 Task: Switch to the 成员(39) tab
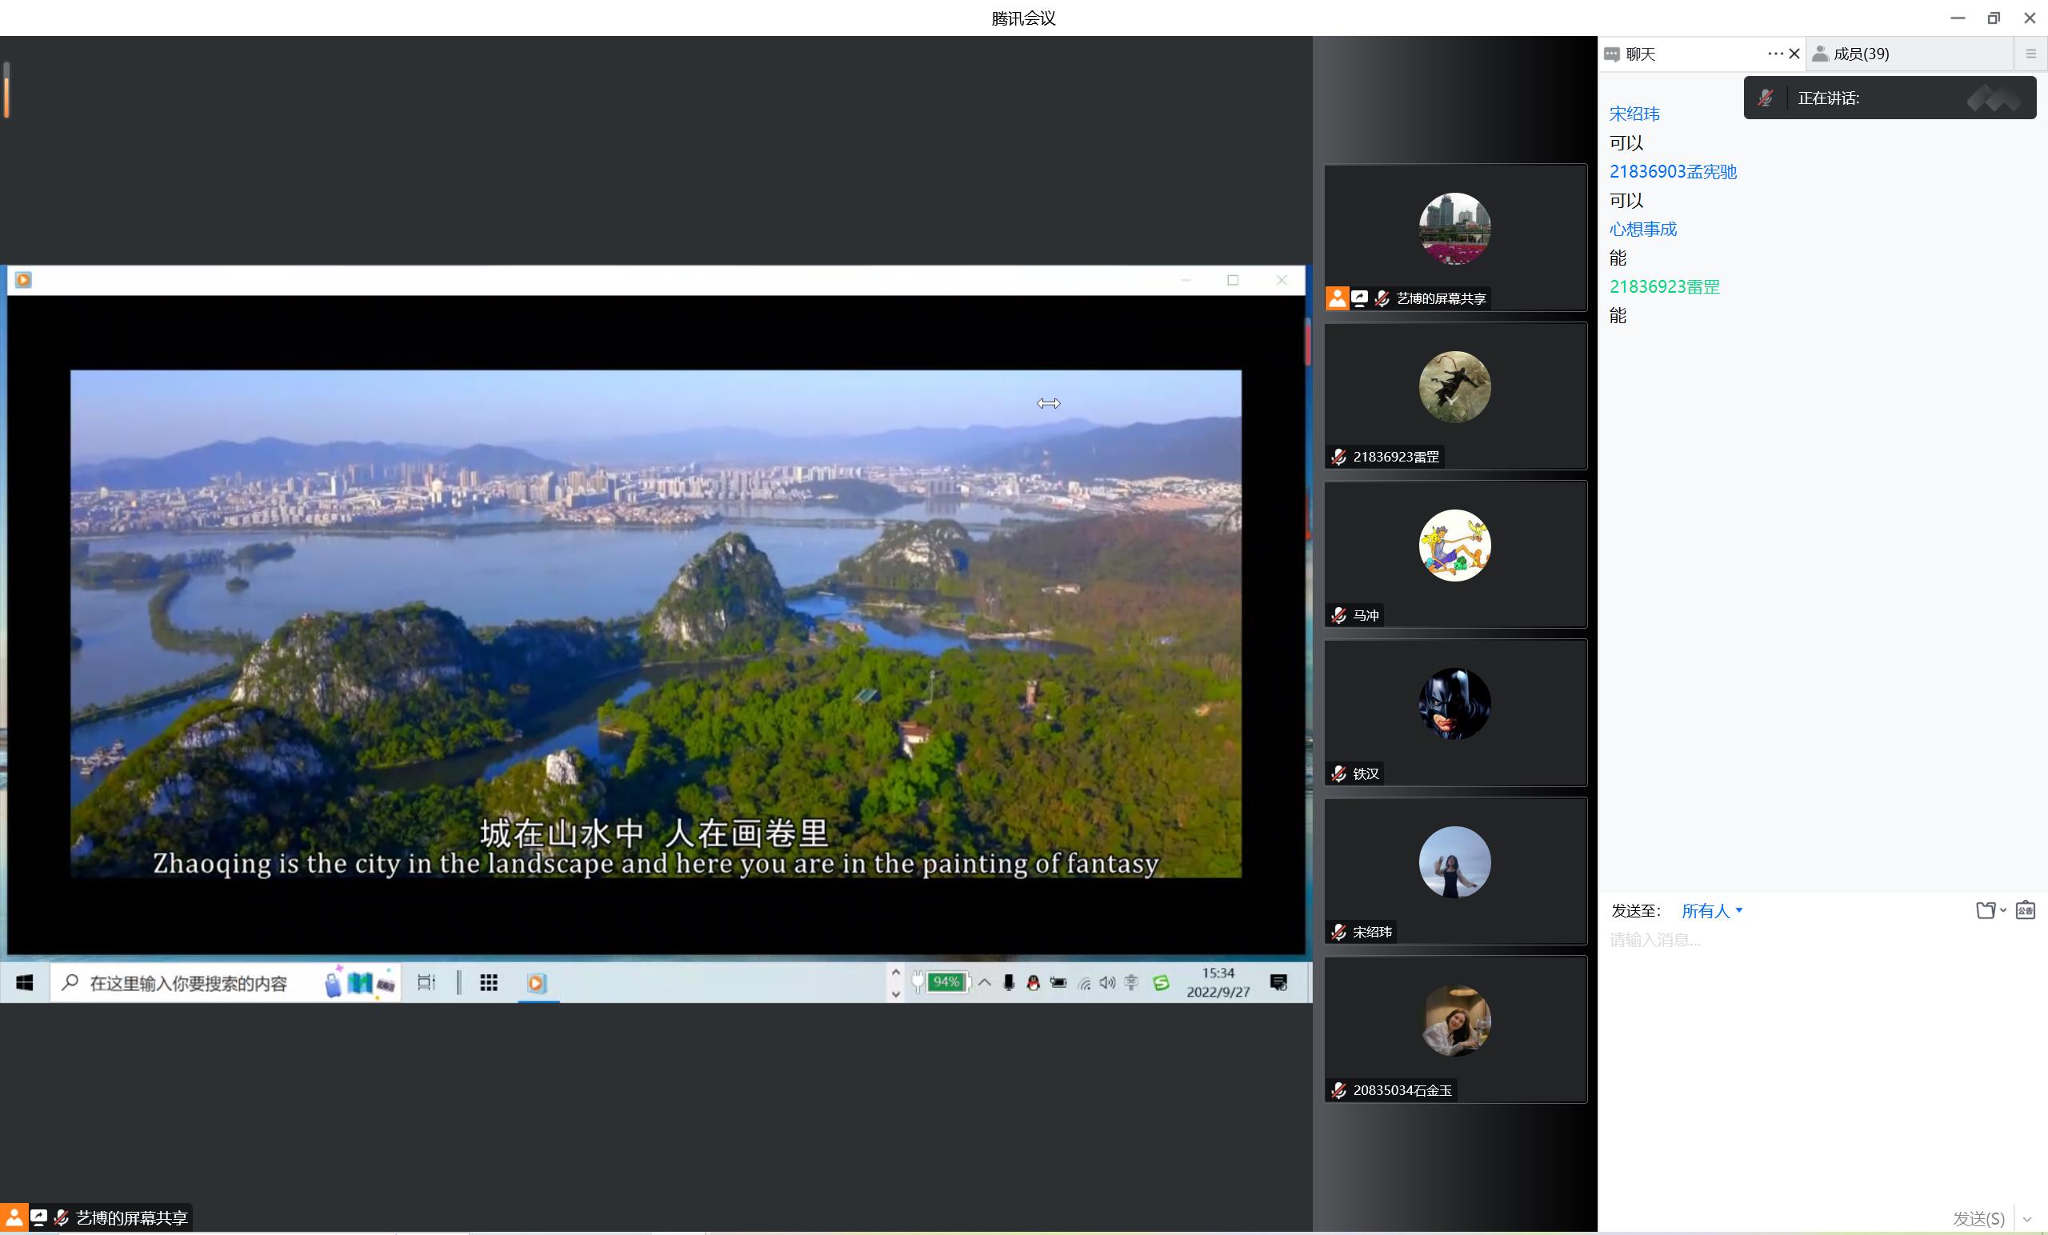[1860, 54]
